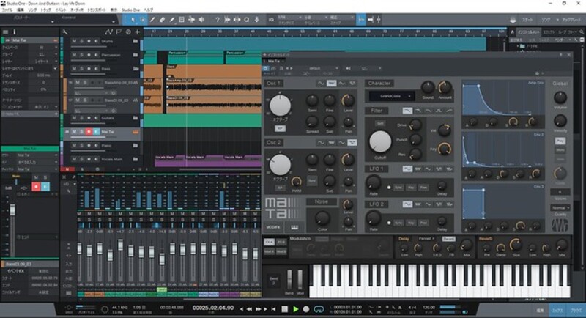The width and height of the screenshot is (586, 318).
Task: Open Mai Tai settings gear icon
Action: pyautogui.click(x=537, y=73)
